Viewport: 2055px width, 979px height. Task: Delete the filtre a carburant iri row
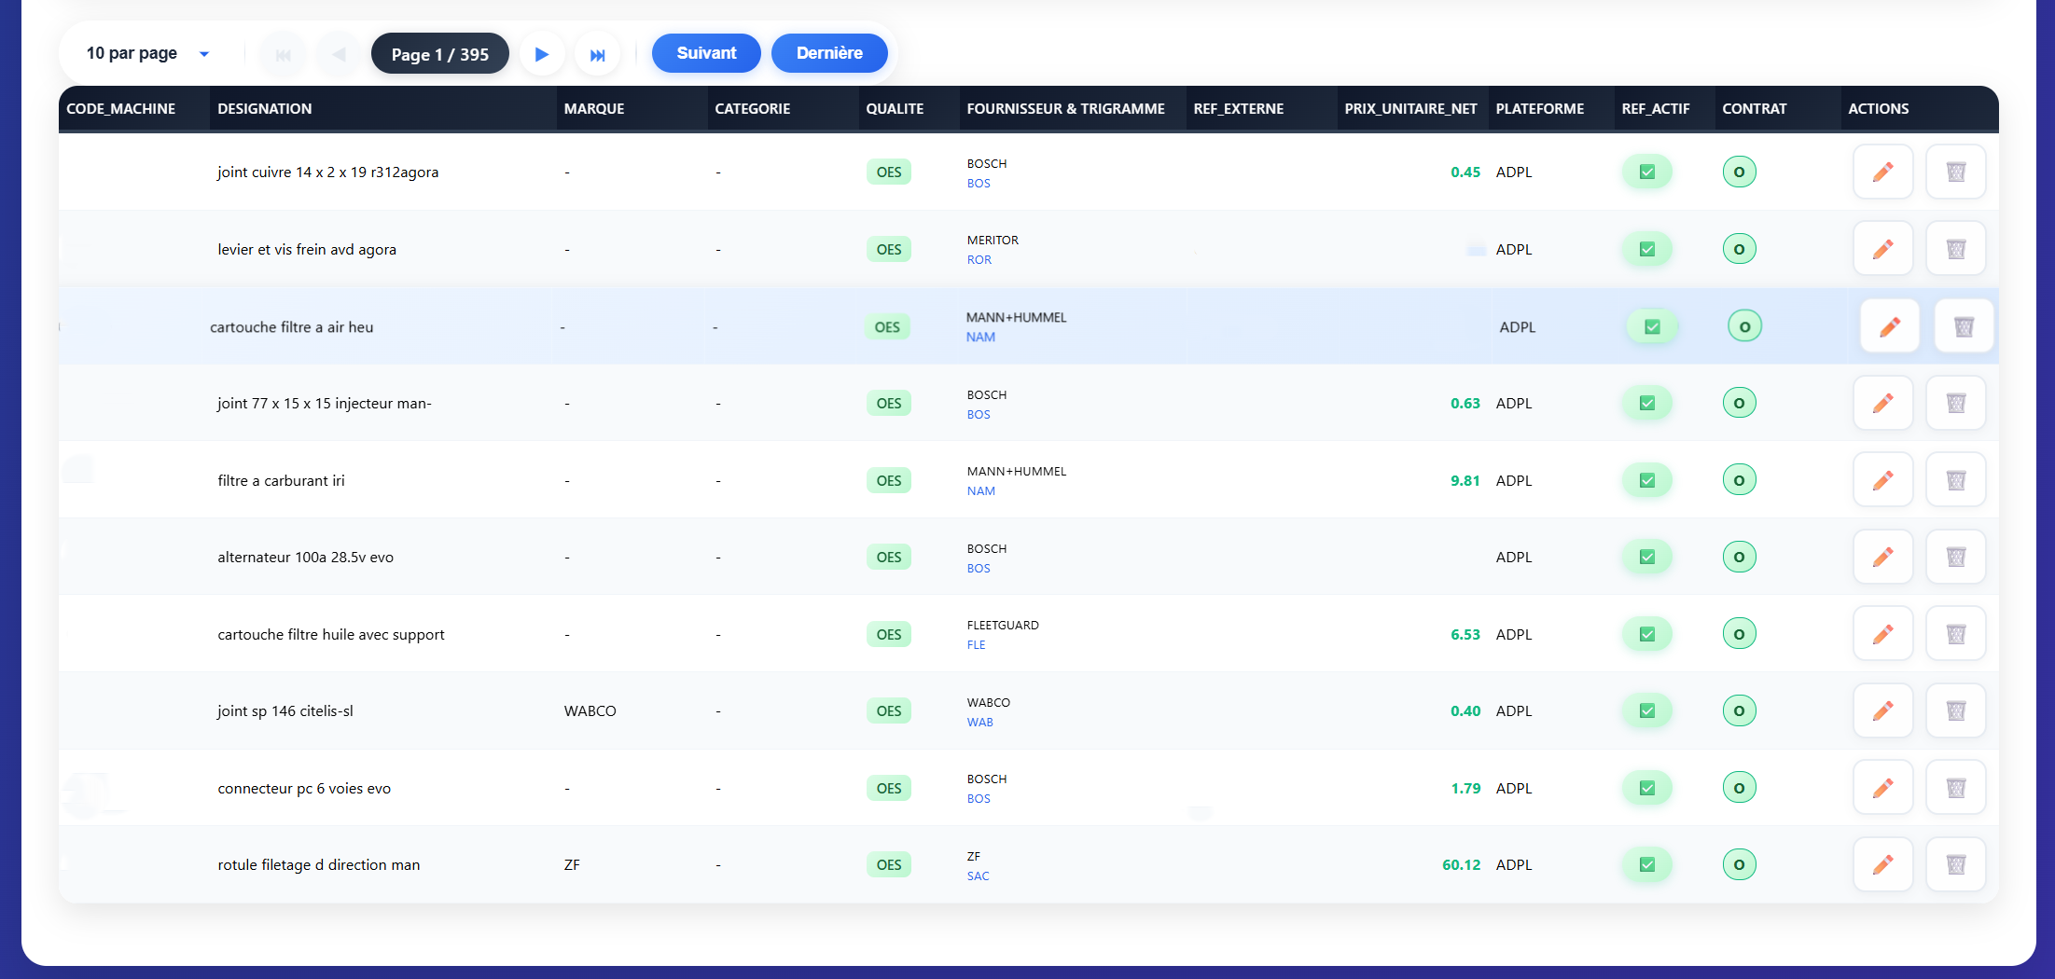(x=1955, y=480)
